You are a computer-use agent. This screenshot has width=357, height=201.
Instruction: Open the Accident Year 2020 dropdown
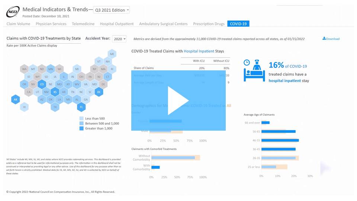coord(119,39)
